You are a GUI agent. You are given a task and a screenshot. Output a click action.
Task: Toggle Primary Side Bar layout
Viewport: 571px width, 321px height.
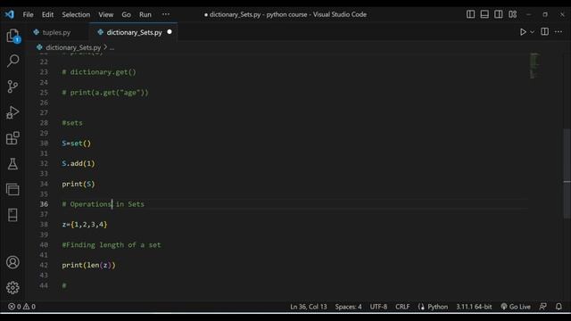[470, 14]
